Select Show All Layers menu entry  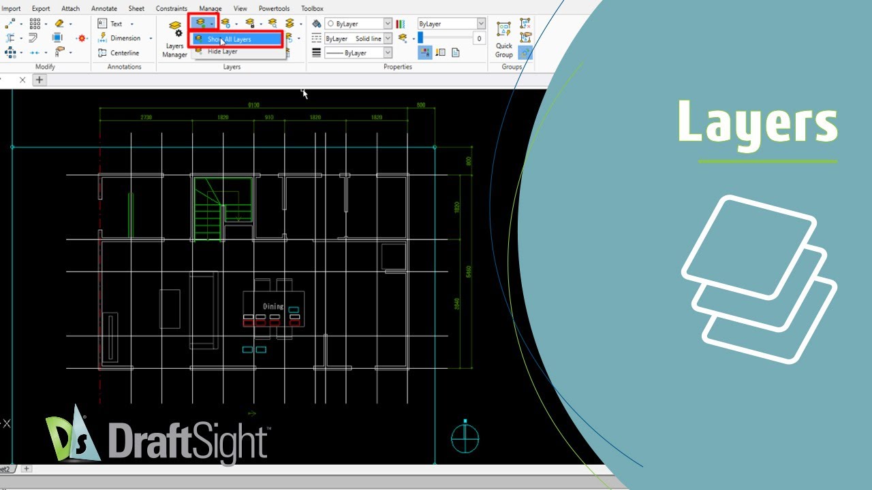click(x=237, y=39)
